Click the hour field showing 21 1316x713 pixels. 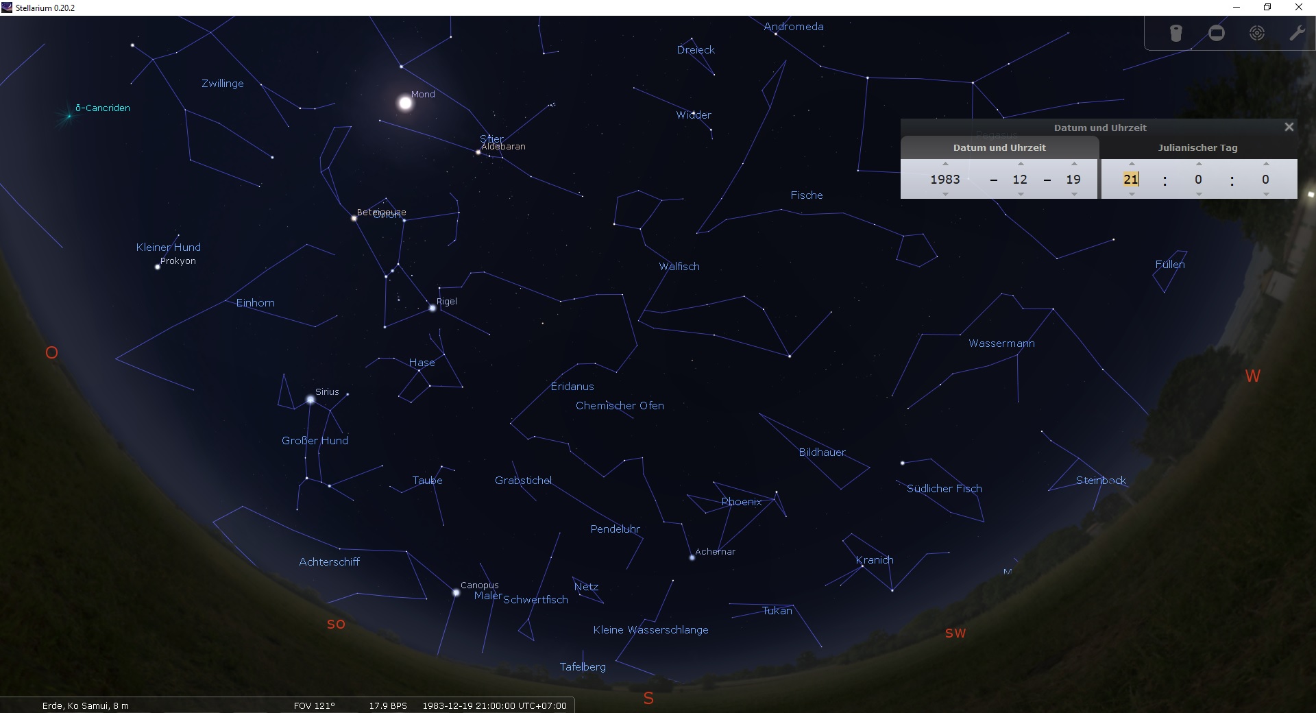pyautogui.click(x=1131, y=180)
